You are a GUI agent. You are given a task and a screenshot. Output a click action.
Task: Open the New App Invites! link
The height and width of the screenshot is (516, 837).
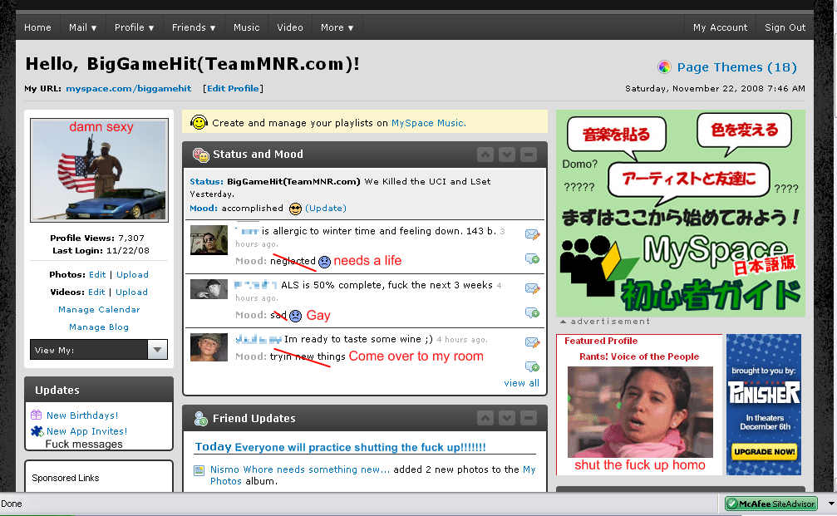(86, 431)
